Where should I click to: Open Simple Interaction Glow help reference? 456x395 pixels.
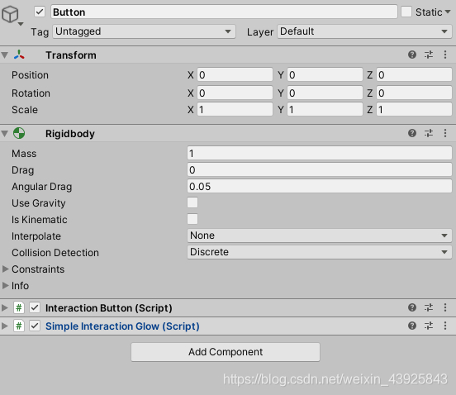coord(412,326)
